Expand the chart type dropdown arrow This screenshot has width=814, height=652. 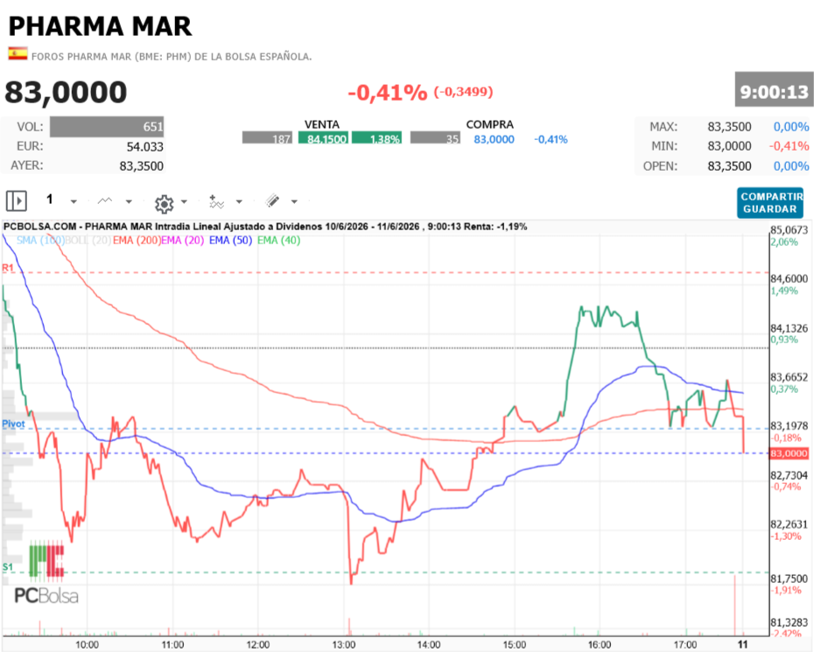click(x=129, y=201)
